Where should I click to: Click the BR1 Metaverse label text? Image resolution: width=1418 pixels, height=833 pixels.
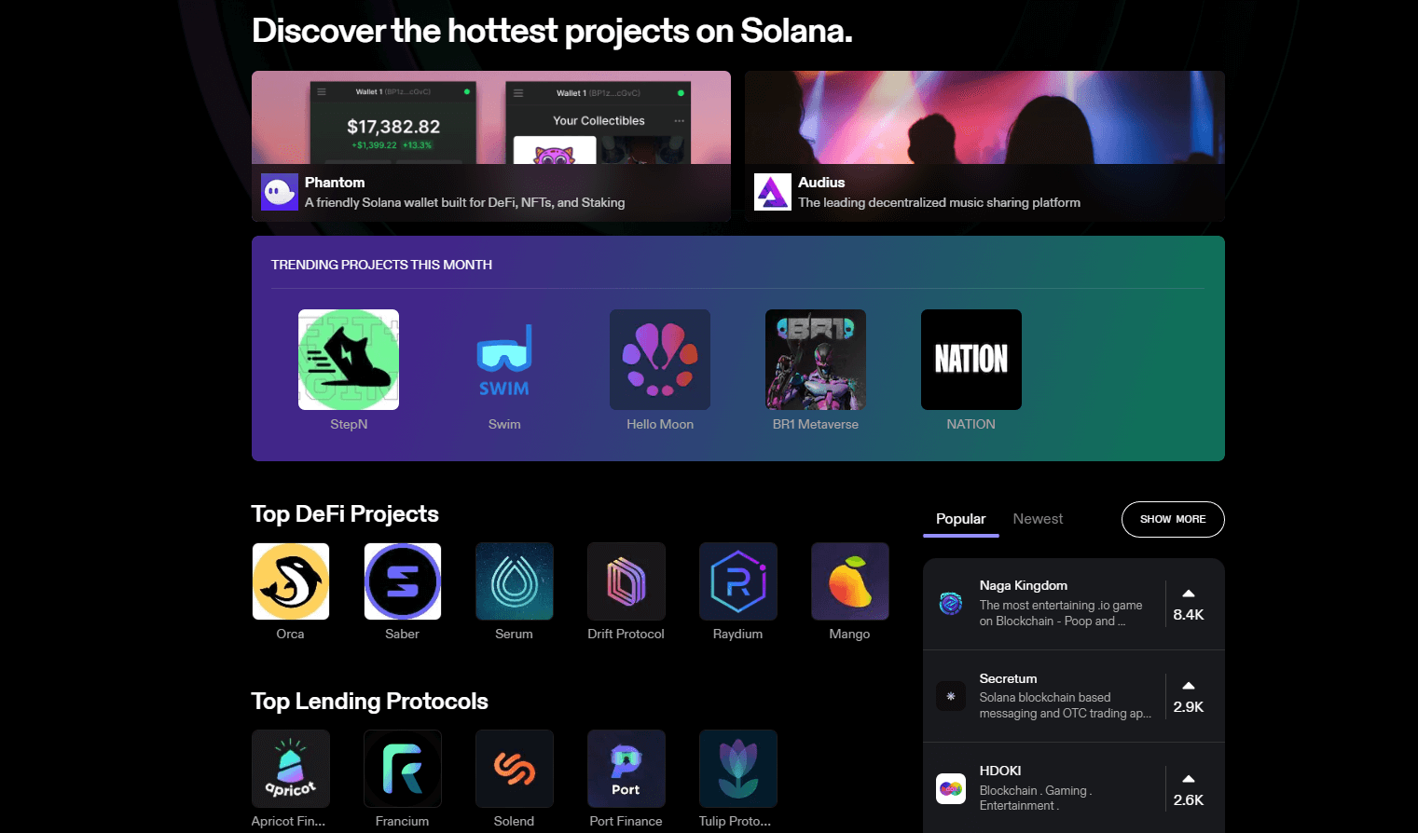816,424
